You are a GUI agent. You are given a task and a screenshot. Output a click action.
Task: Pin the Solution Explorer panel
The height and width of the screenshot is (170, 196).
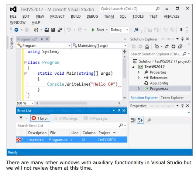182,39
